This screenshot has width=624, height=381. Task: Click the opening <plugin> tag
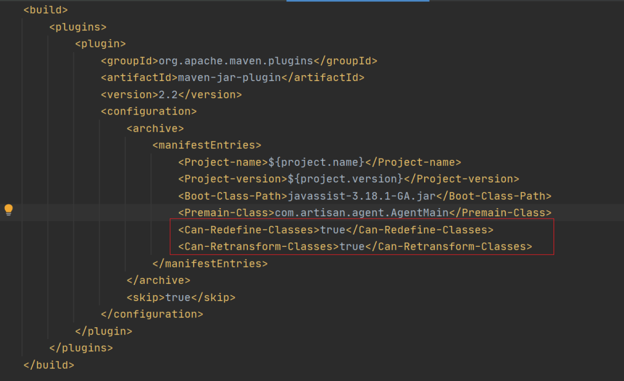point(100,43)
